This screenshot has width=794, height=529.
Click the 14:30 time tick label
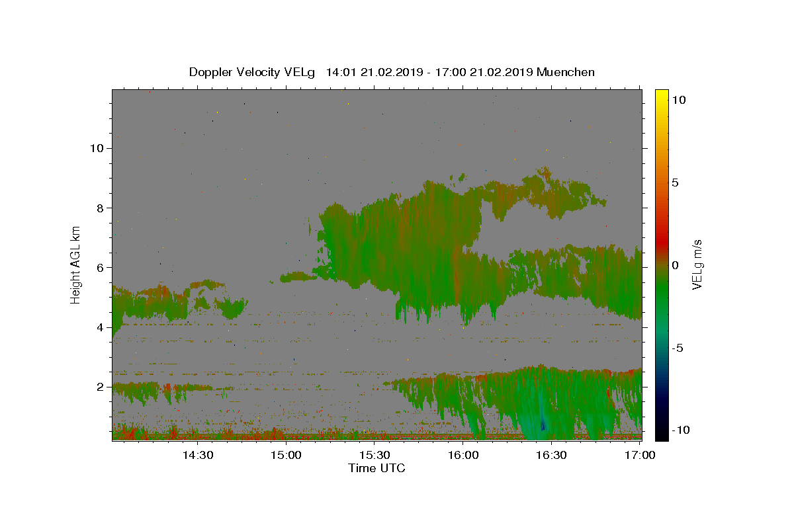(198, 455)
